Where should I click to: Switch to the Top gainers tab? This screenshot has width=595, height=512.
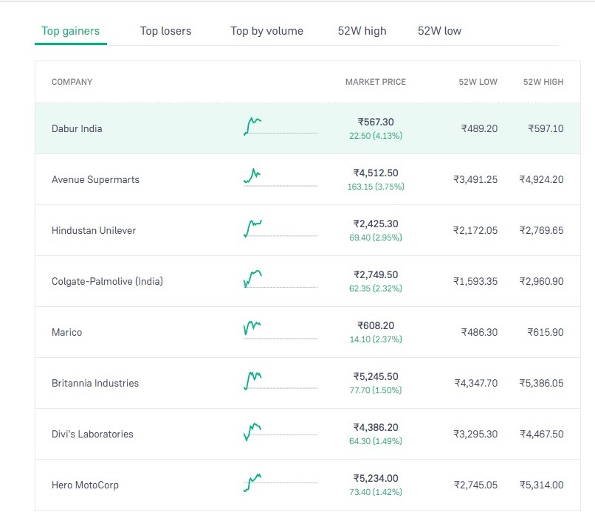pyautogui.click(x=71, y=31)
